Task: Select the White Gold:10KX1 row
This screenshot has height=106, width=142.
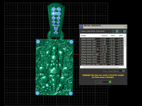Action: coord(102,57)
